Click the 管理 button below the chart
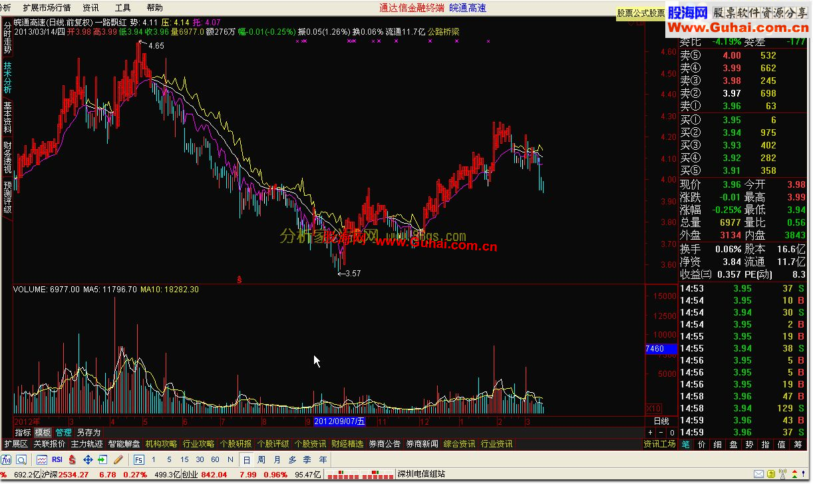This screenshot has height=484, width=813. click(x=63, y=433)
